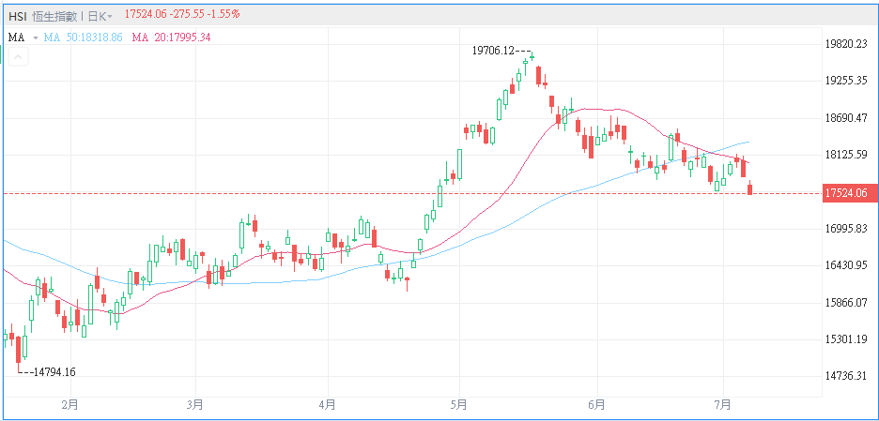
Task: Click the 6月 date axis label
Action: (597, 403)
